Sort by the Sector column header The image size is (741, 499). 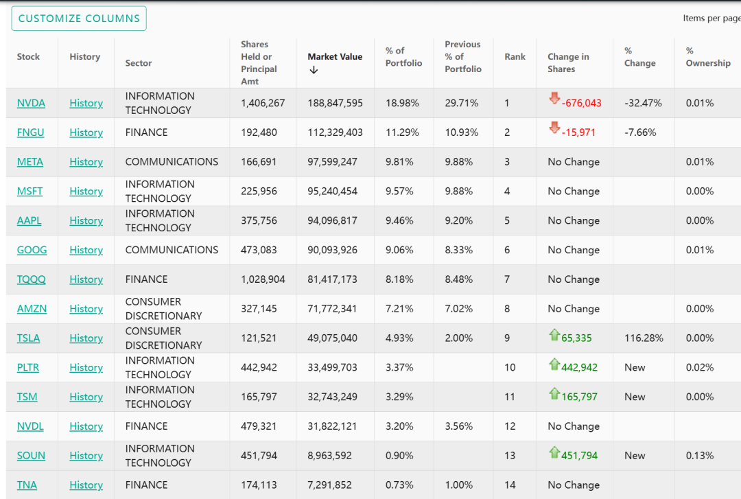click(139, 63)
